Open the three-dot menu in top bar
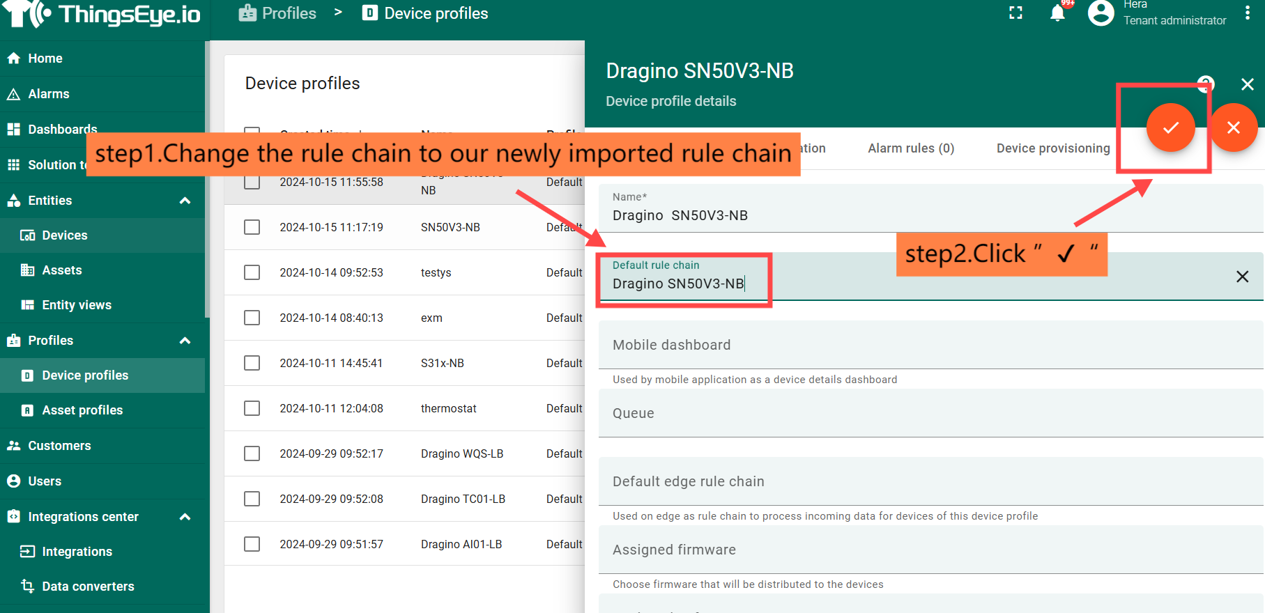This screenshot has height=613, width=1265. (1247, 13)
